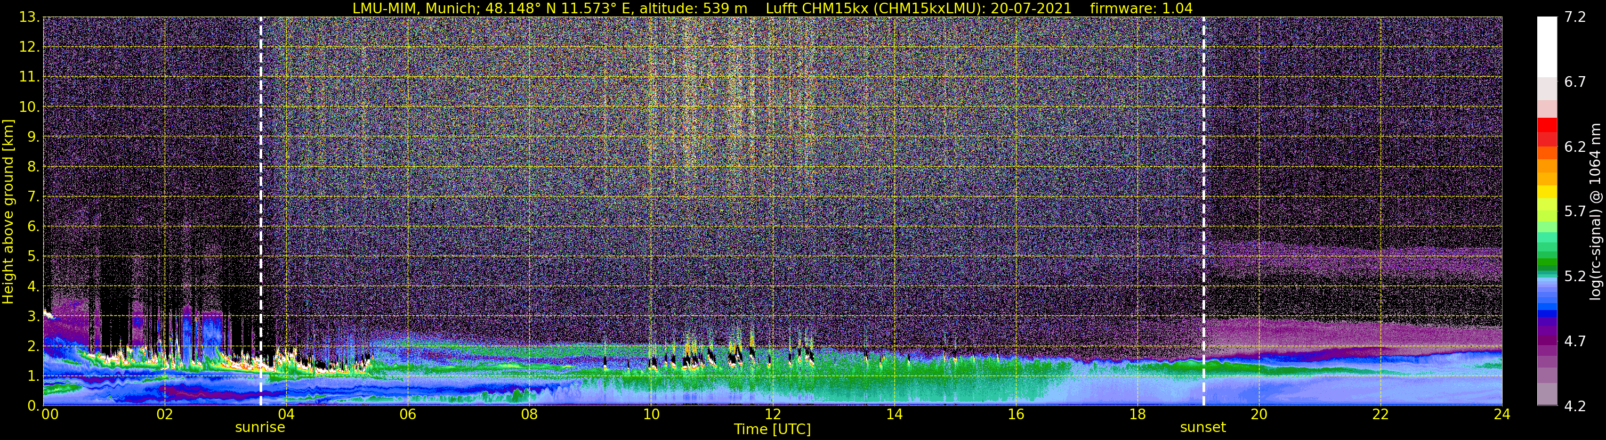The image size is (1606, 440).
Task: Click the '6.2' colorbar value label
Action: pos(1575,146)
